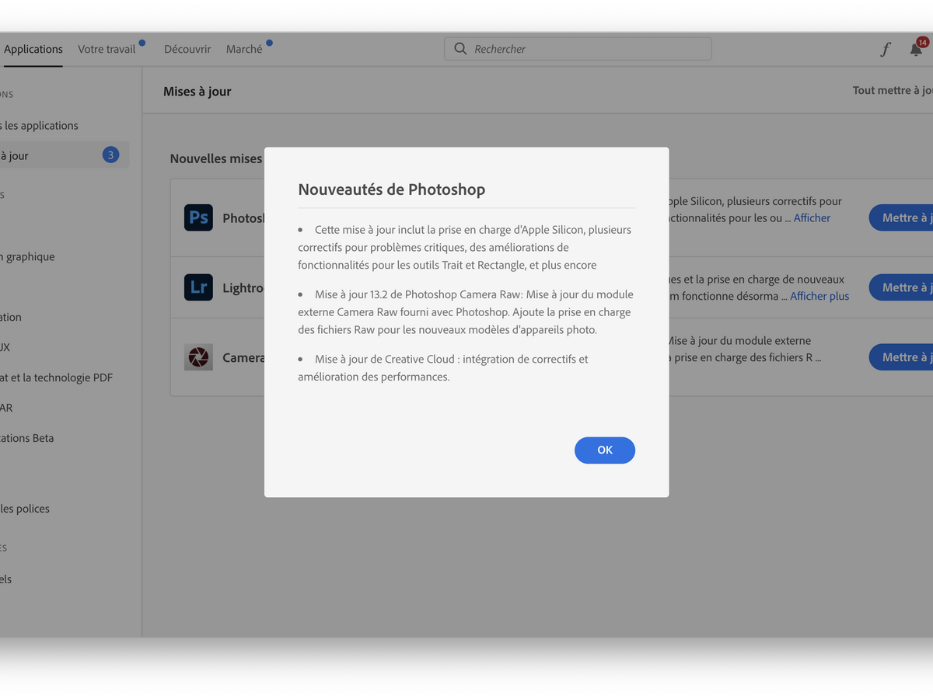Switch to the Votre travail tab
Screen dimensions: 933x699
point(107,48)
